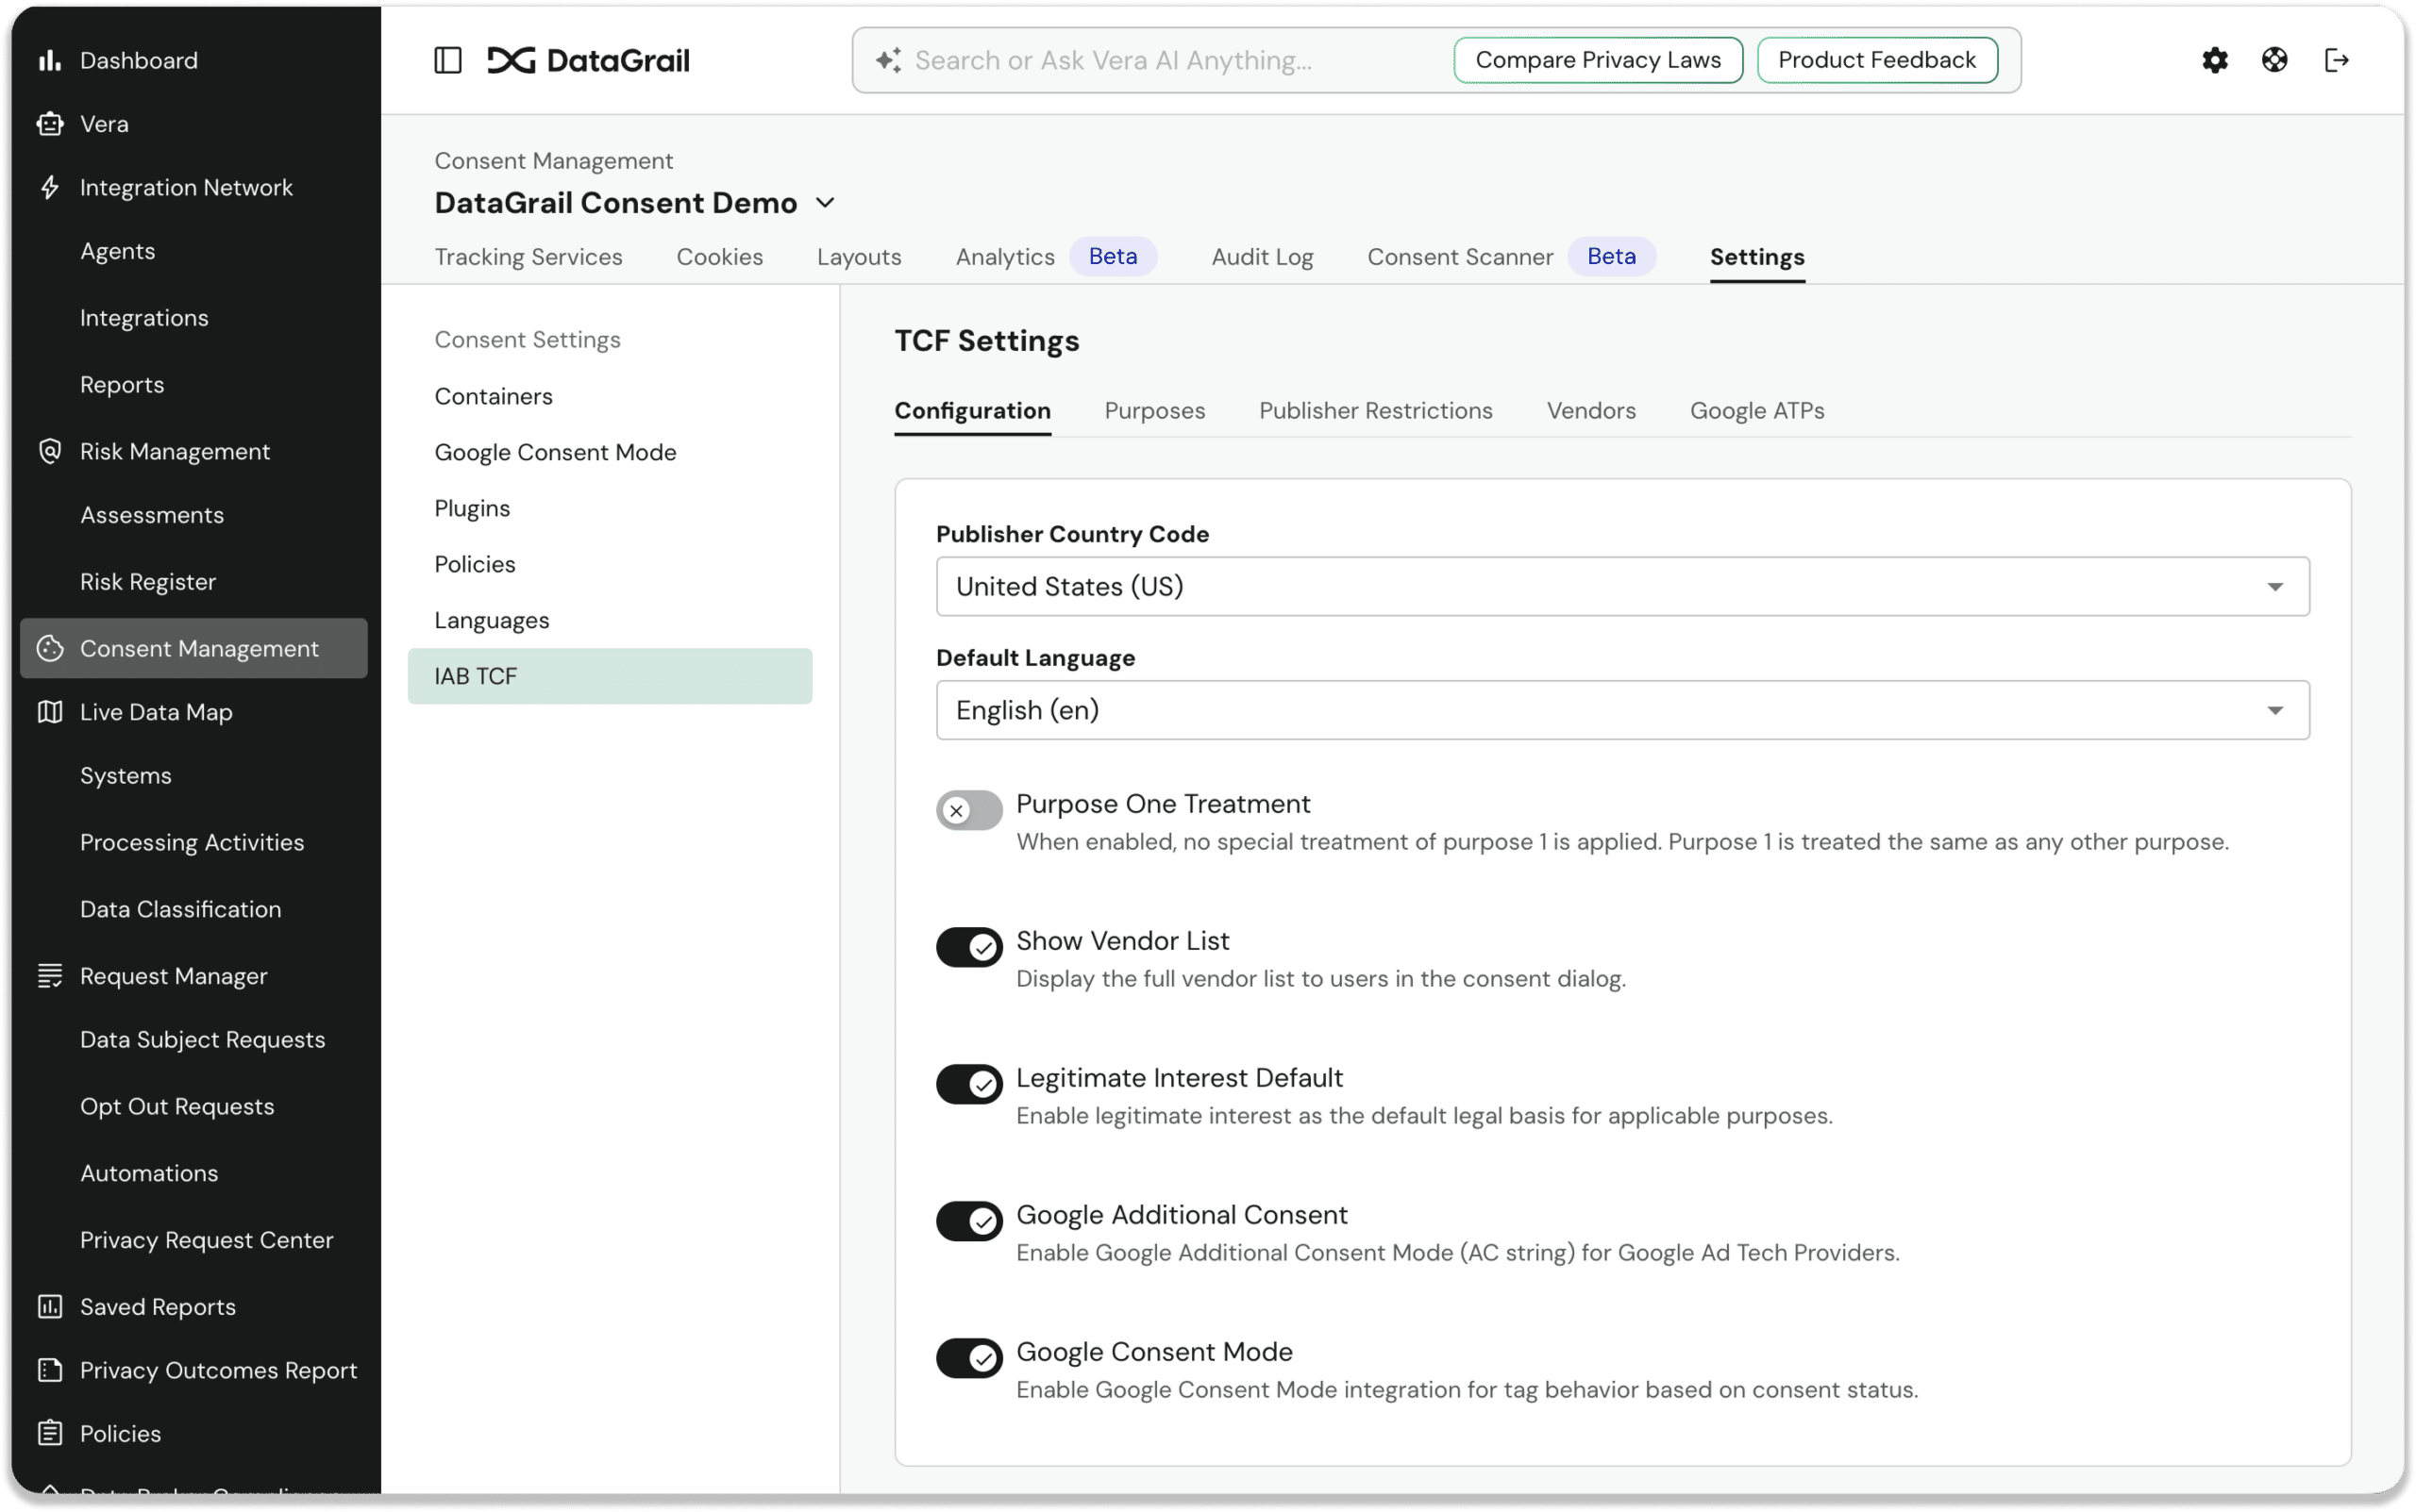2416x1512 pixels.
Task: Select the top Settings tab
Action: click(x=1755, y=257)
